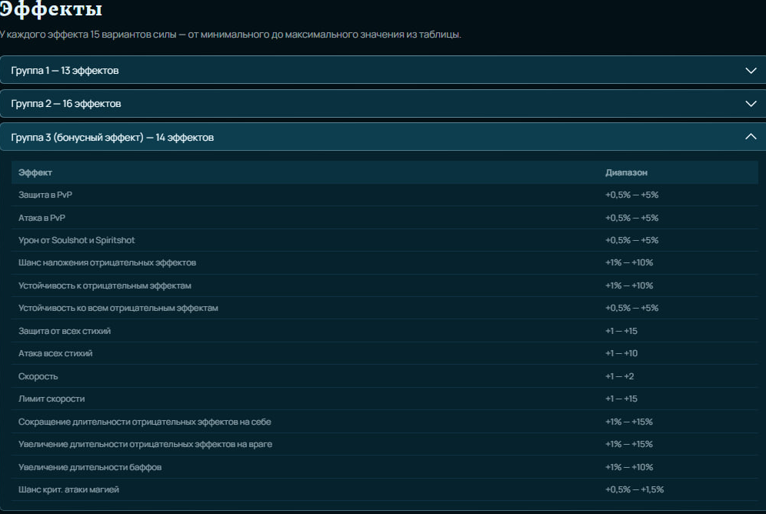Screen dimensions: 766x514
Task: Select 'Увеличение длительности баффов' effect
Action: [x=90, y=467]
